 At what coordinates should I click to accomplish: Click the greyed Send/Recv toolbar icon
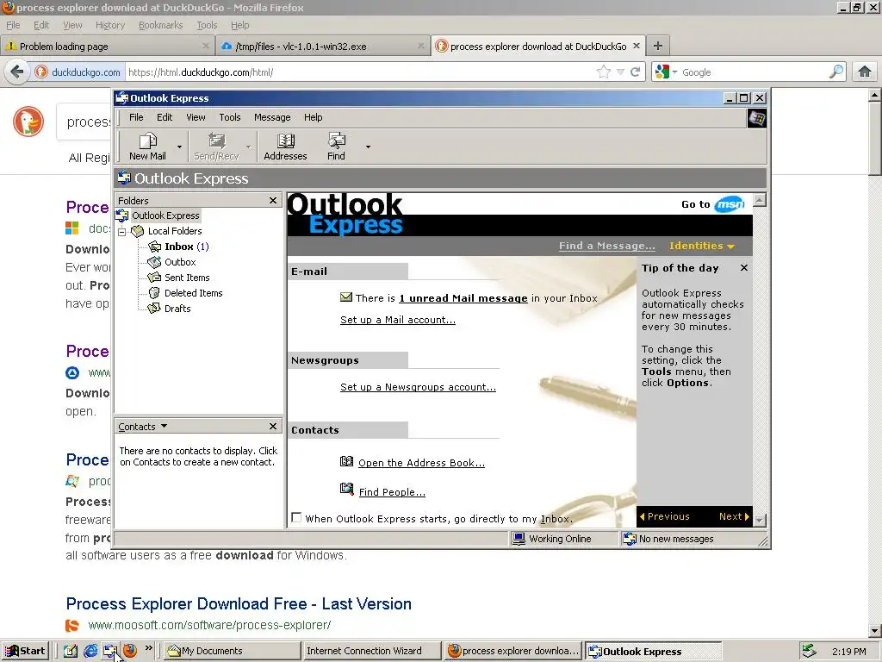[216, 141]
